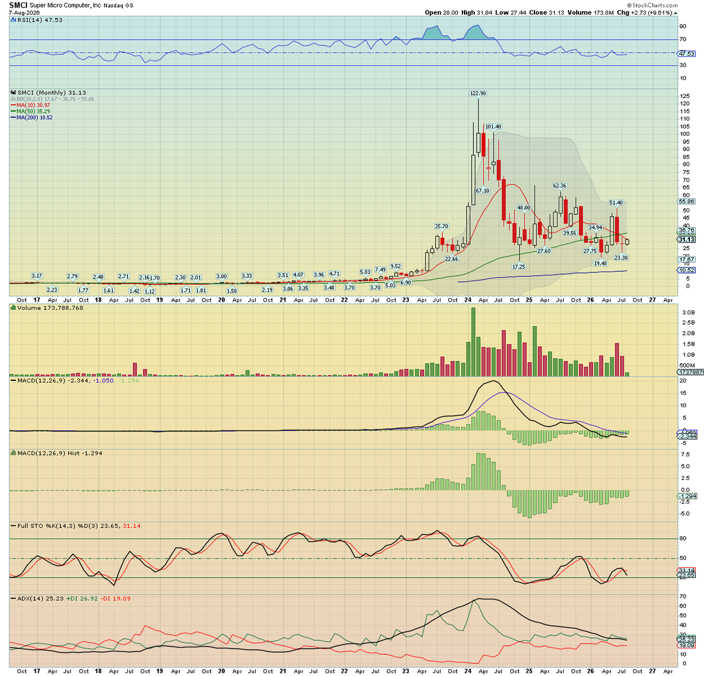The height and width of the screenshot is (676, 704).
Task: Click the 62.36 high price annotation
Action: coord(560,186)
